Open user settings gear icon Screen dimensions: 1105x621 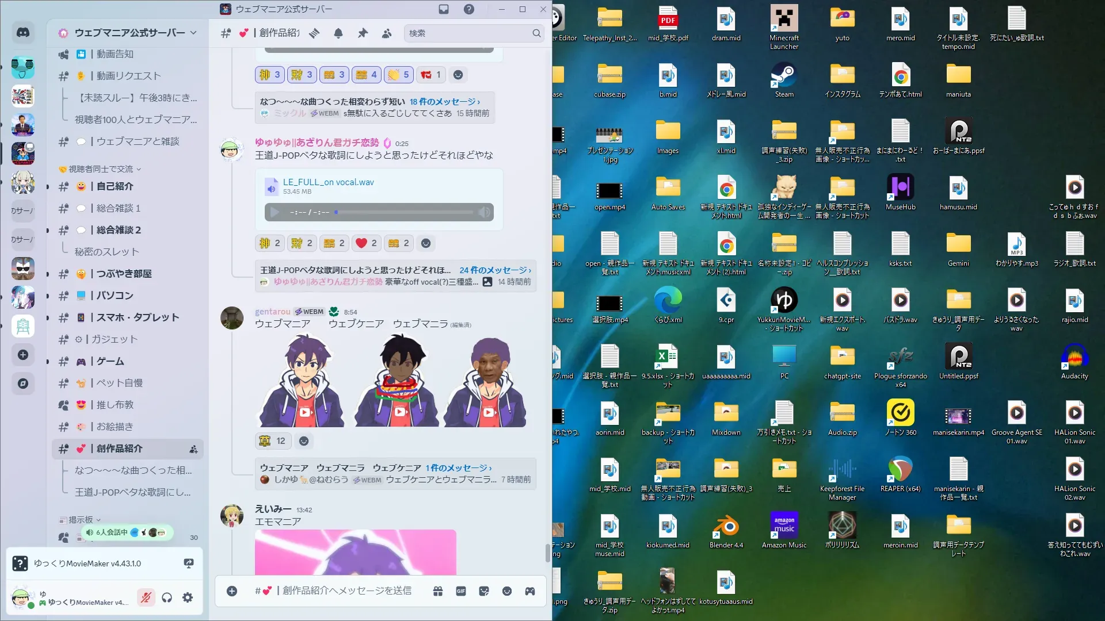click(188, 597)
